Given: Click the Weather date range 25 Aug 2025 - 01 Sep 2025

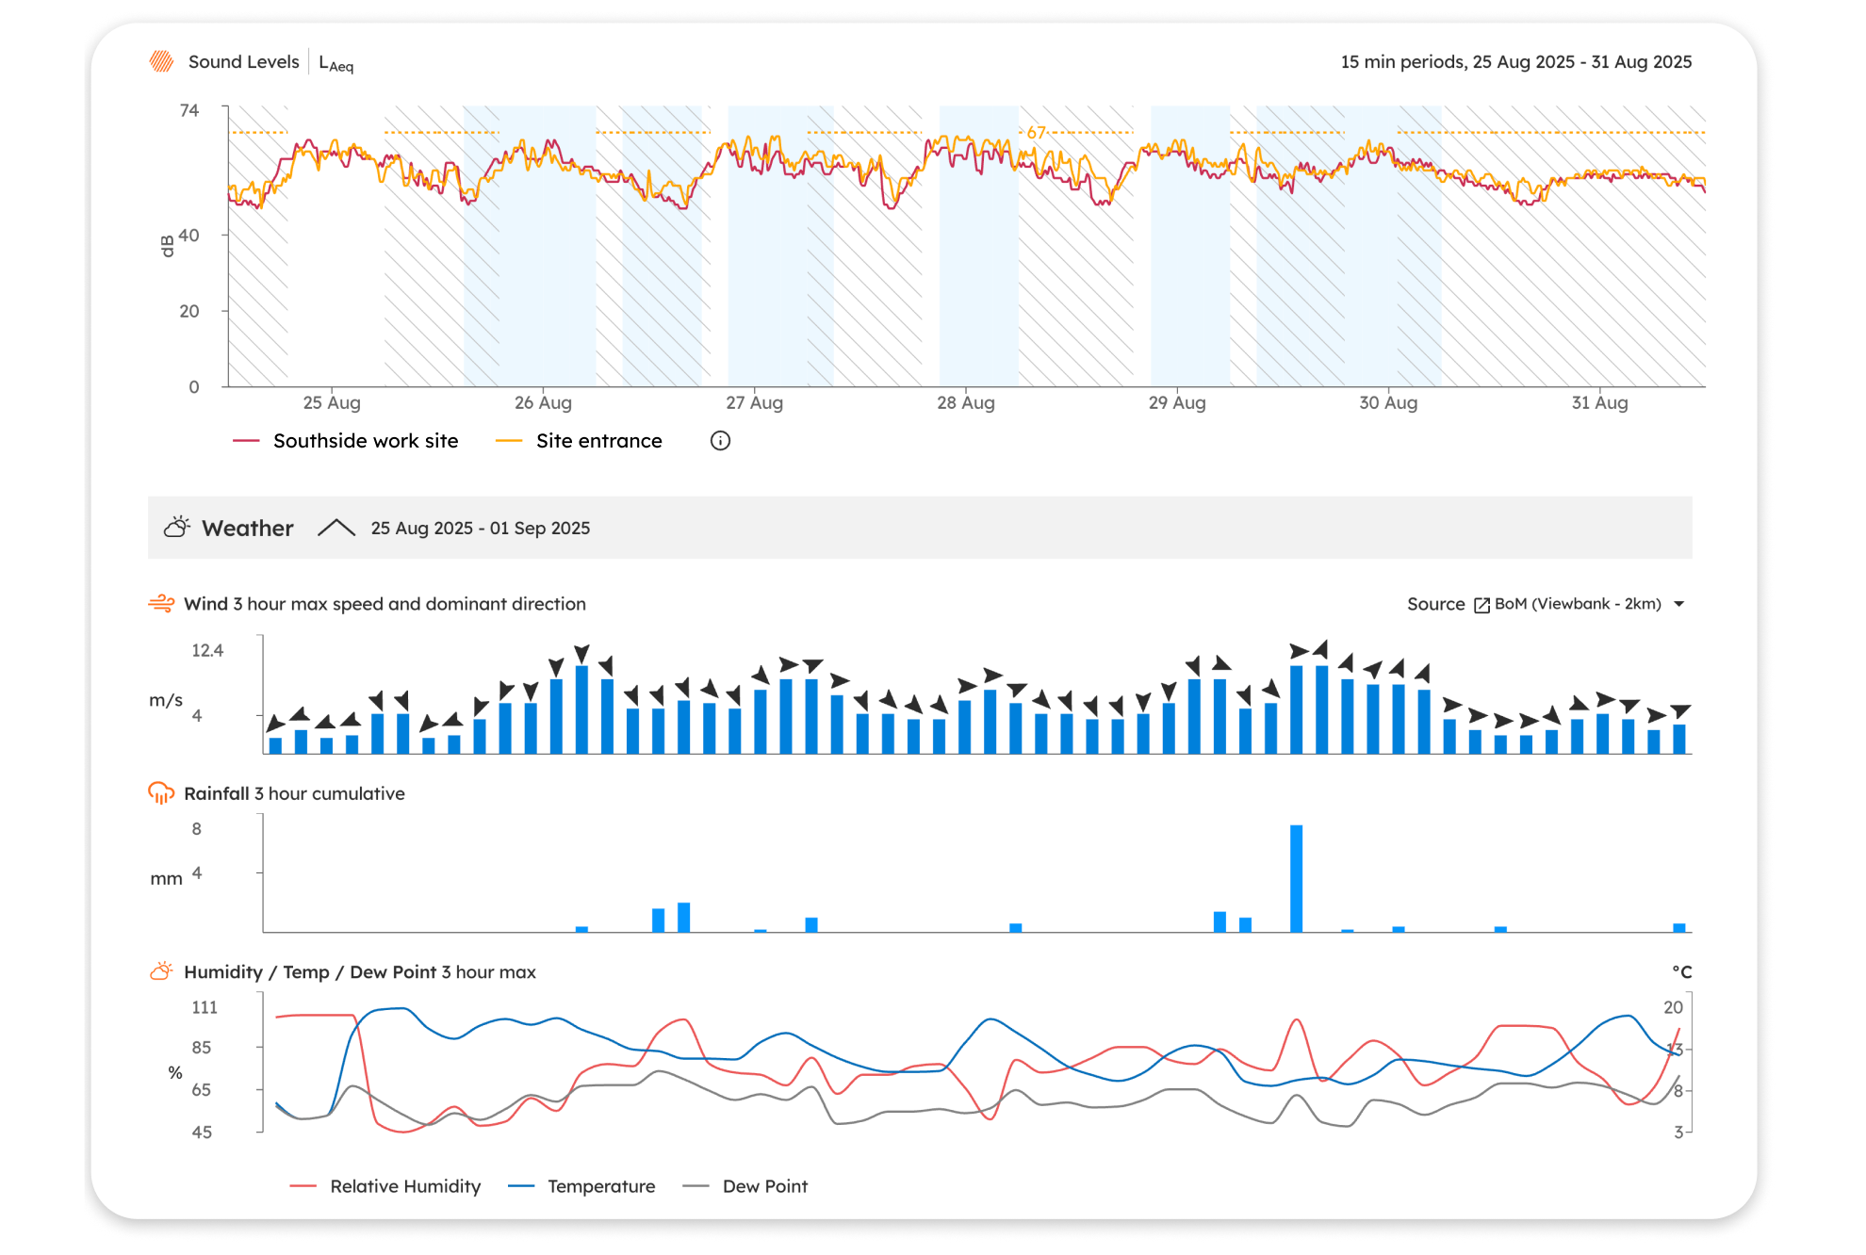Looking at the screenshot, I should 481,529.
